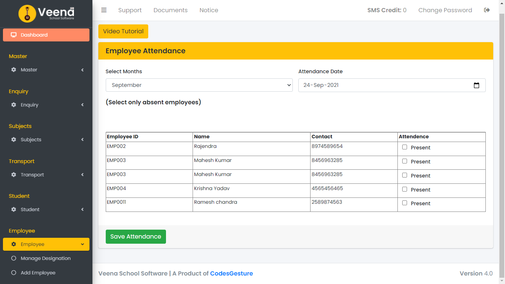Click contact number 2589874563
The height and width of the screenshot is (284, 505).
click(x=327, y=202)
